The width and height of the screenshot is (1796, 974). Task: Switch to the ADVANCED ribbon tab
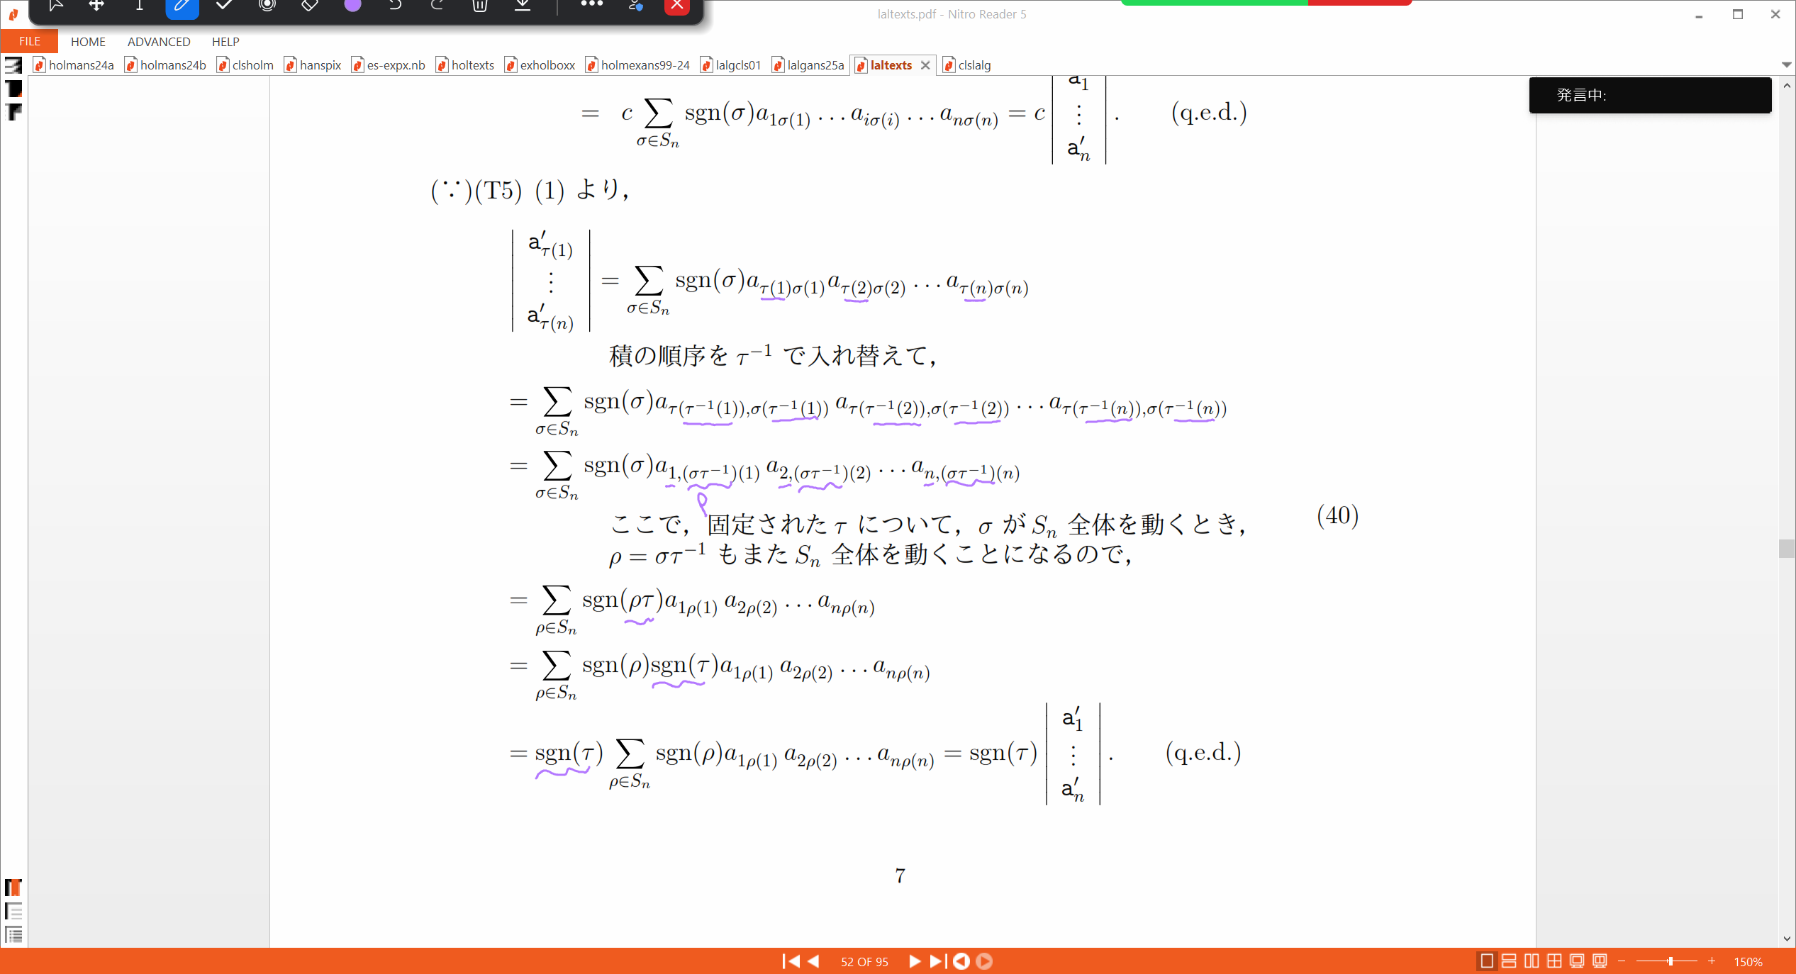pos(159,42)
